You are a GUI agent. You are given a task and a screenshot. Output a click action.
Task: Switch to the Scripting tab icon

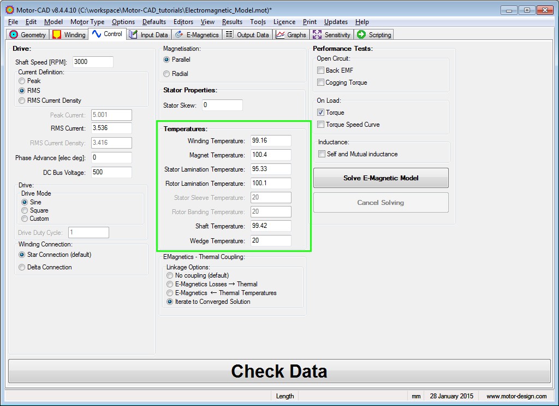pos(361,35)
